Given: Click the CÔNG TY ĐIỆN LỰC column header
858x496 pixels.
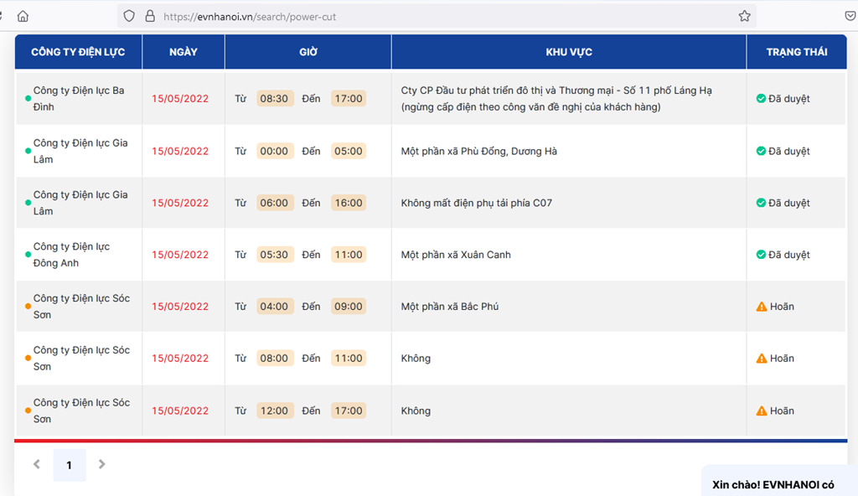Looking at the screenshot, I should pyautogui.click(x=78, y=52).
